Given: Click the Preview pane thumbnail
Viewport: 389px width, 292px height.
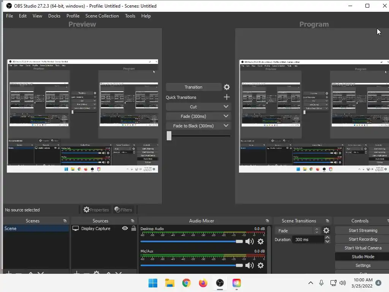Looking at the screenshot, I should (x=82, y=116).
